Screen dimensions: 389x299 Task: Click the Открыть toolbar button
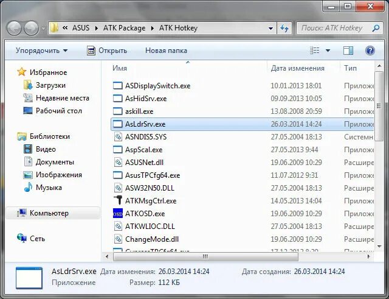pos(107,51)
